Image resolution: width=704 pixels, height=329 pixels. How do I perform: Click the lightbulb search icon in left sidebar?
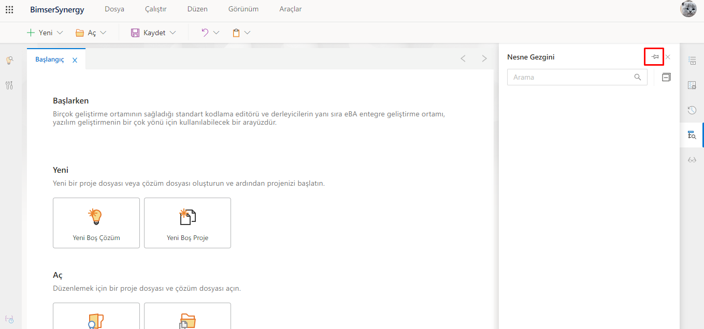9,61
